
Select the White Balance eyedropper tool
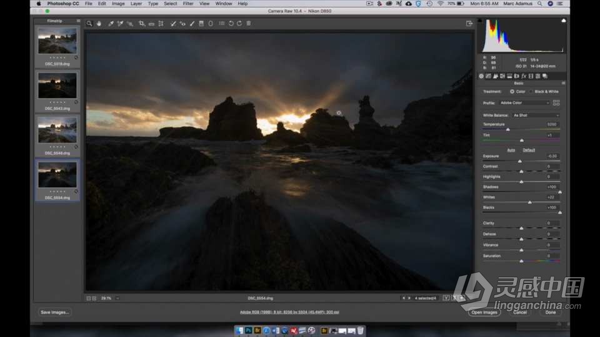(x=111, y=23)
